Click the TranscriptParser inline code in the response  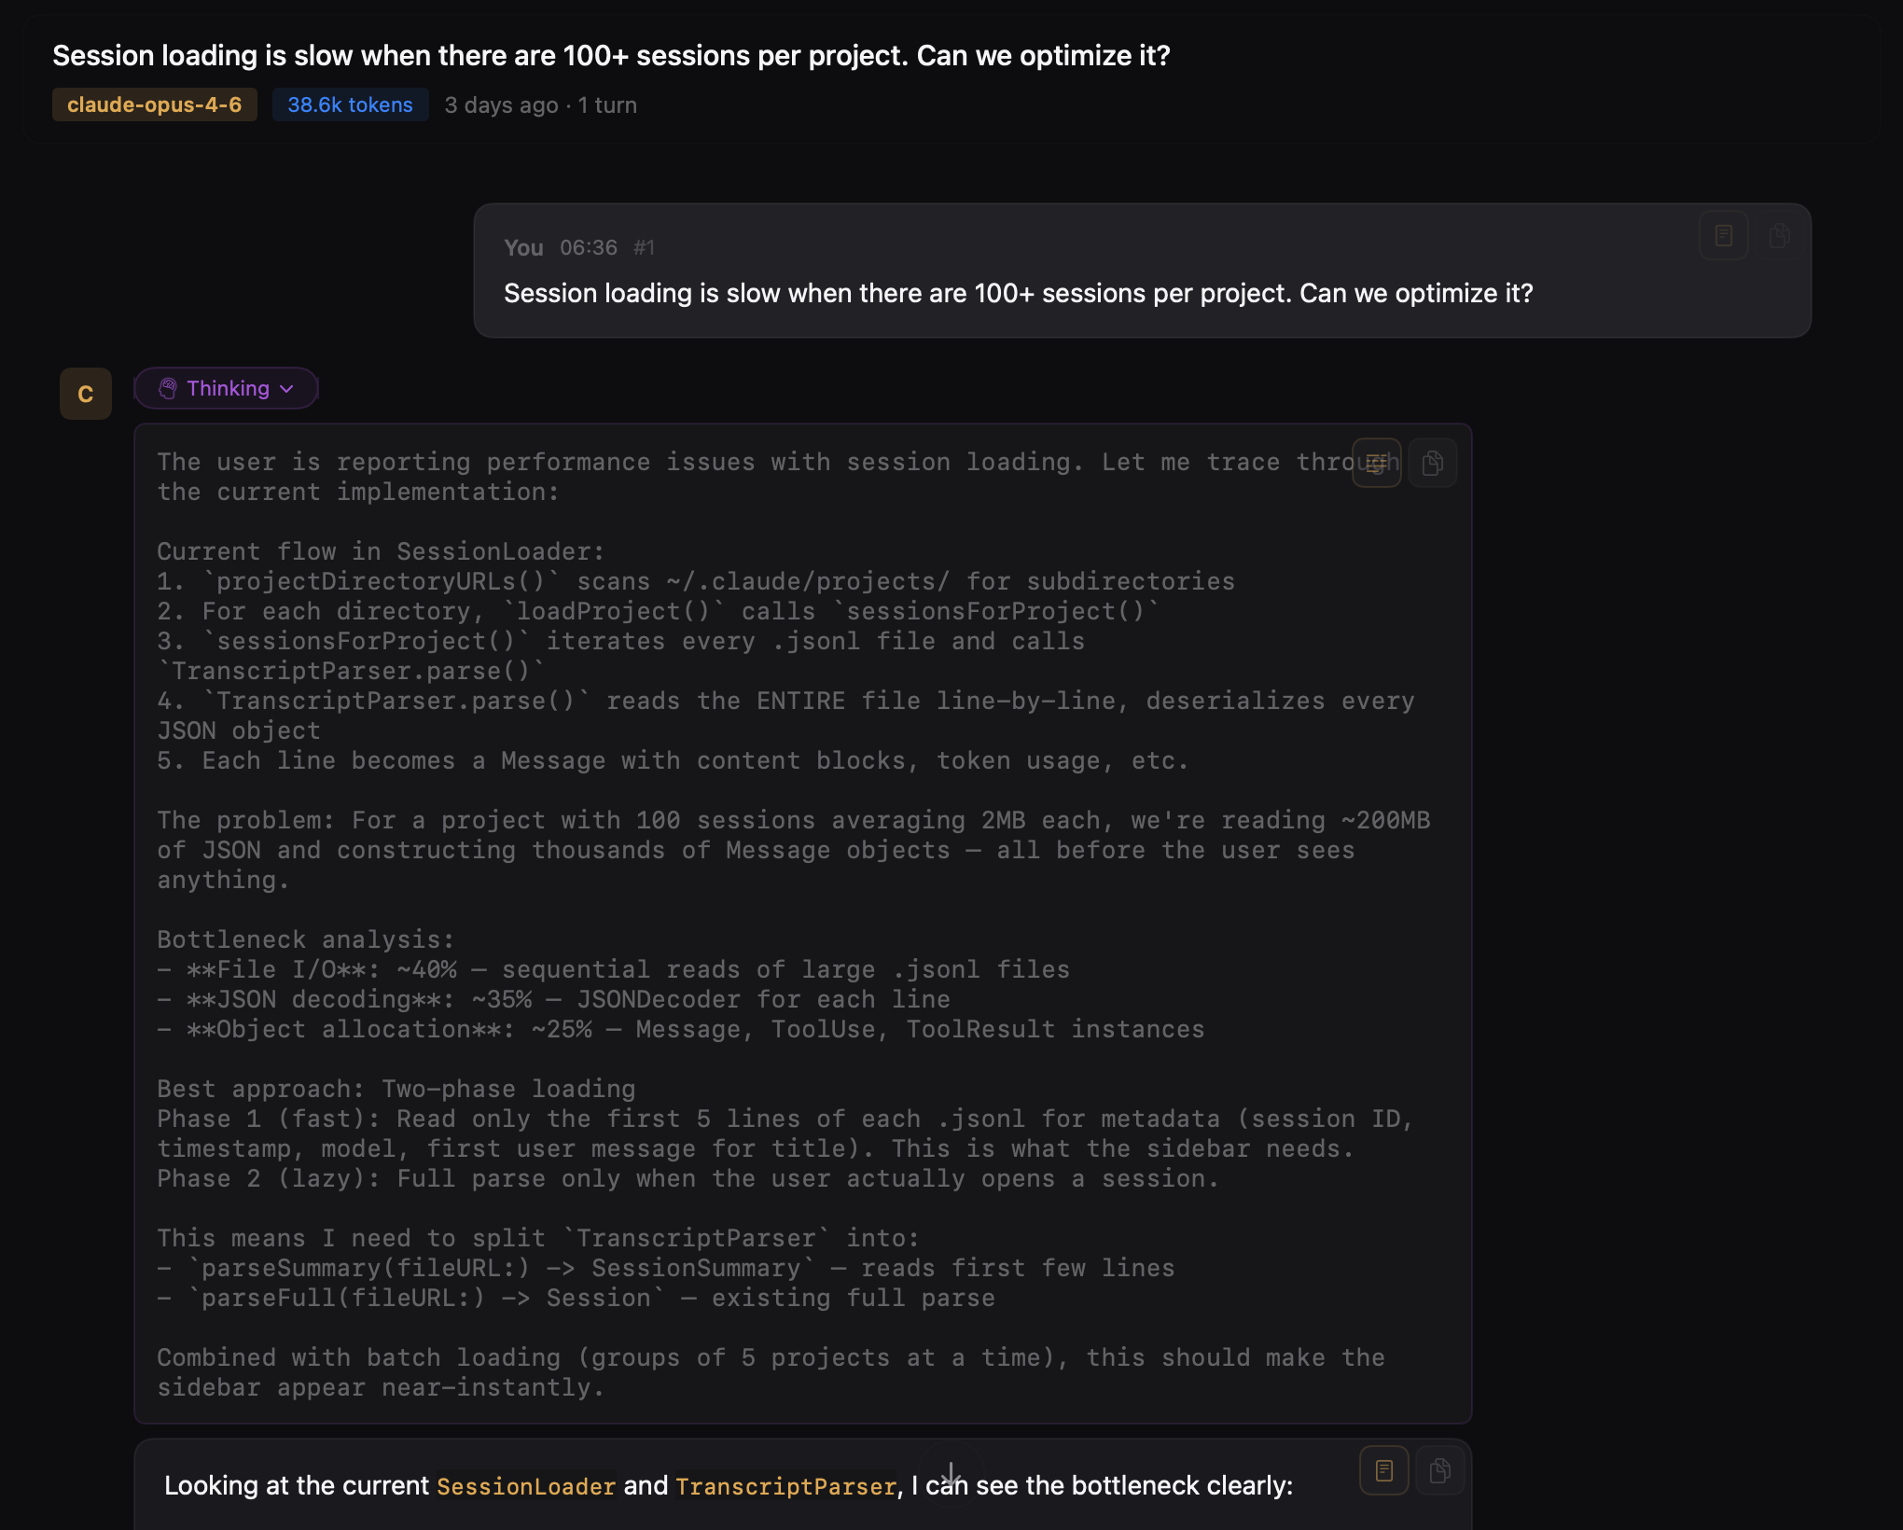pyautogui.click(x=785, y=1485)
